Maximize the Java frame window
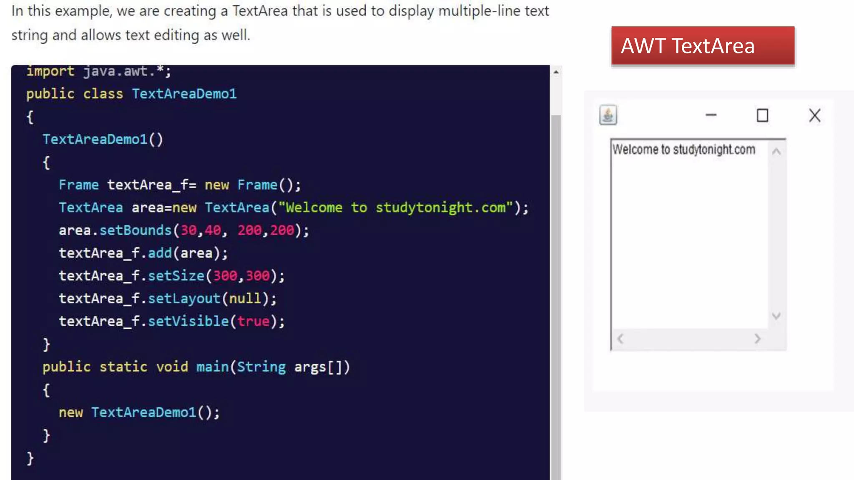Screen dimensions: 854x480 (762, 115)
